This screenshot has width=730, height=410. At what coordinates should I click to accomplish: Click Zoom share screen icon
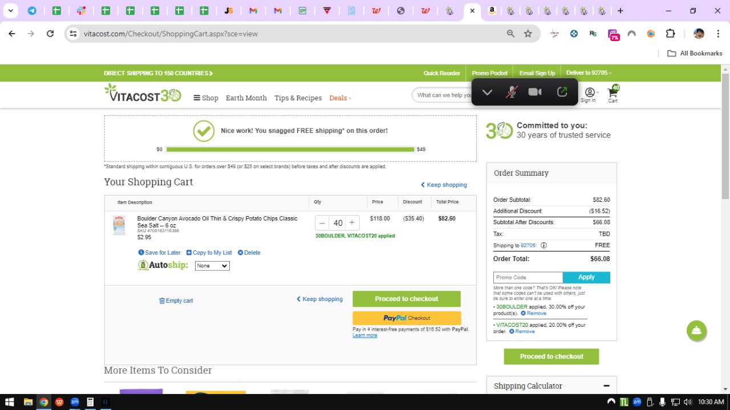[562, 92]
